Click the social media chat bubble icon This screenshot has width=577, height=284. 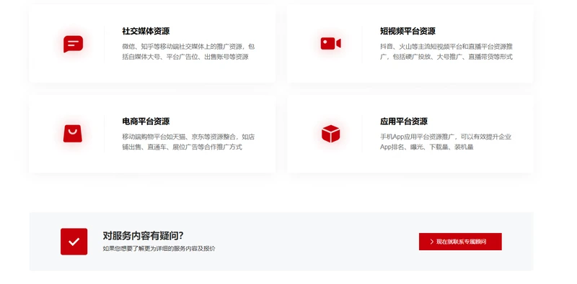pyautogui.click(x=73, y=44)
